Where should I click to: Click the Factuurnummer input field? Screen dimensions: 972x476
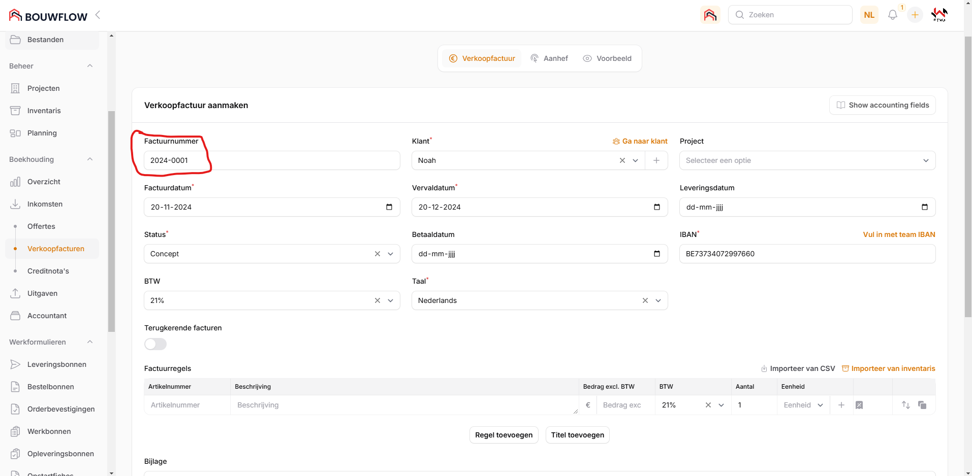click(272, 160)
